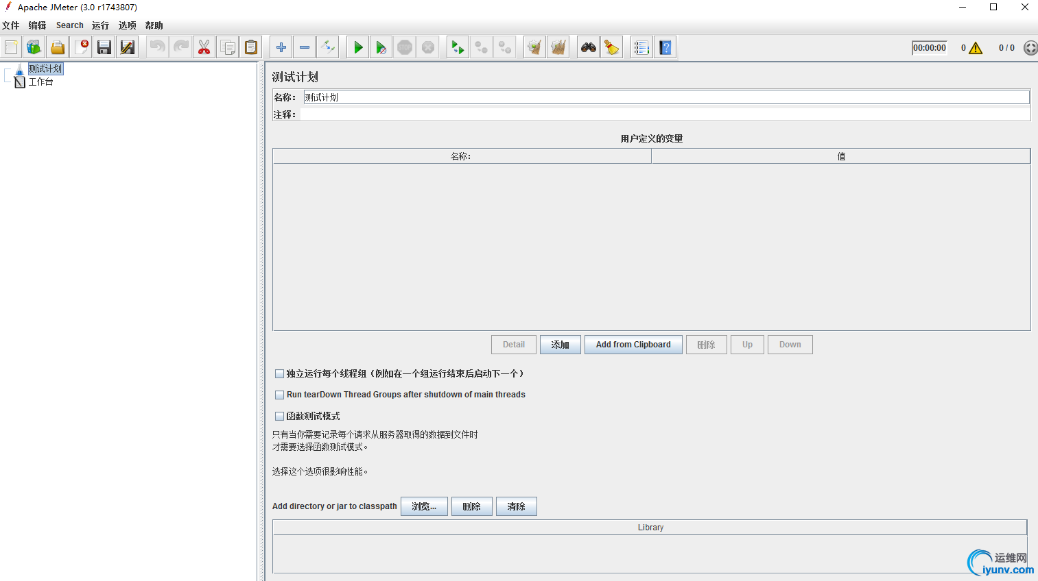The image size is (1038, 581).
Task: Create a new test plan via toolbar
Action: [x=12, y=47]
